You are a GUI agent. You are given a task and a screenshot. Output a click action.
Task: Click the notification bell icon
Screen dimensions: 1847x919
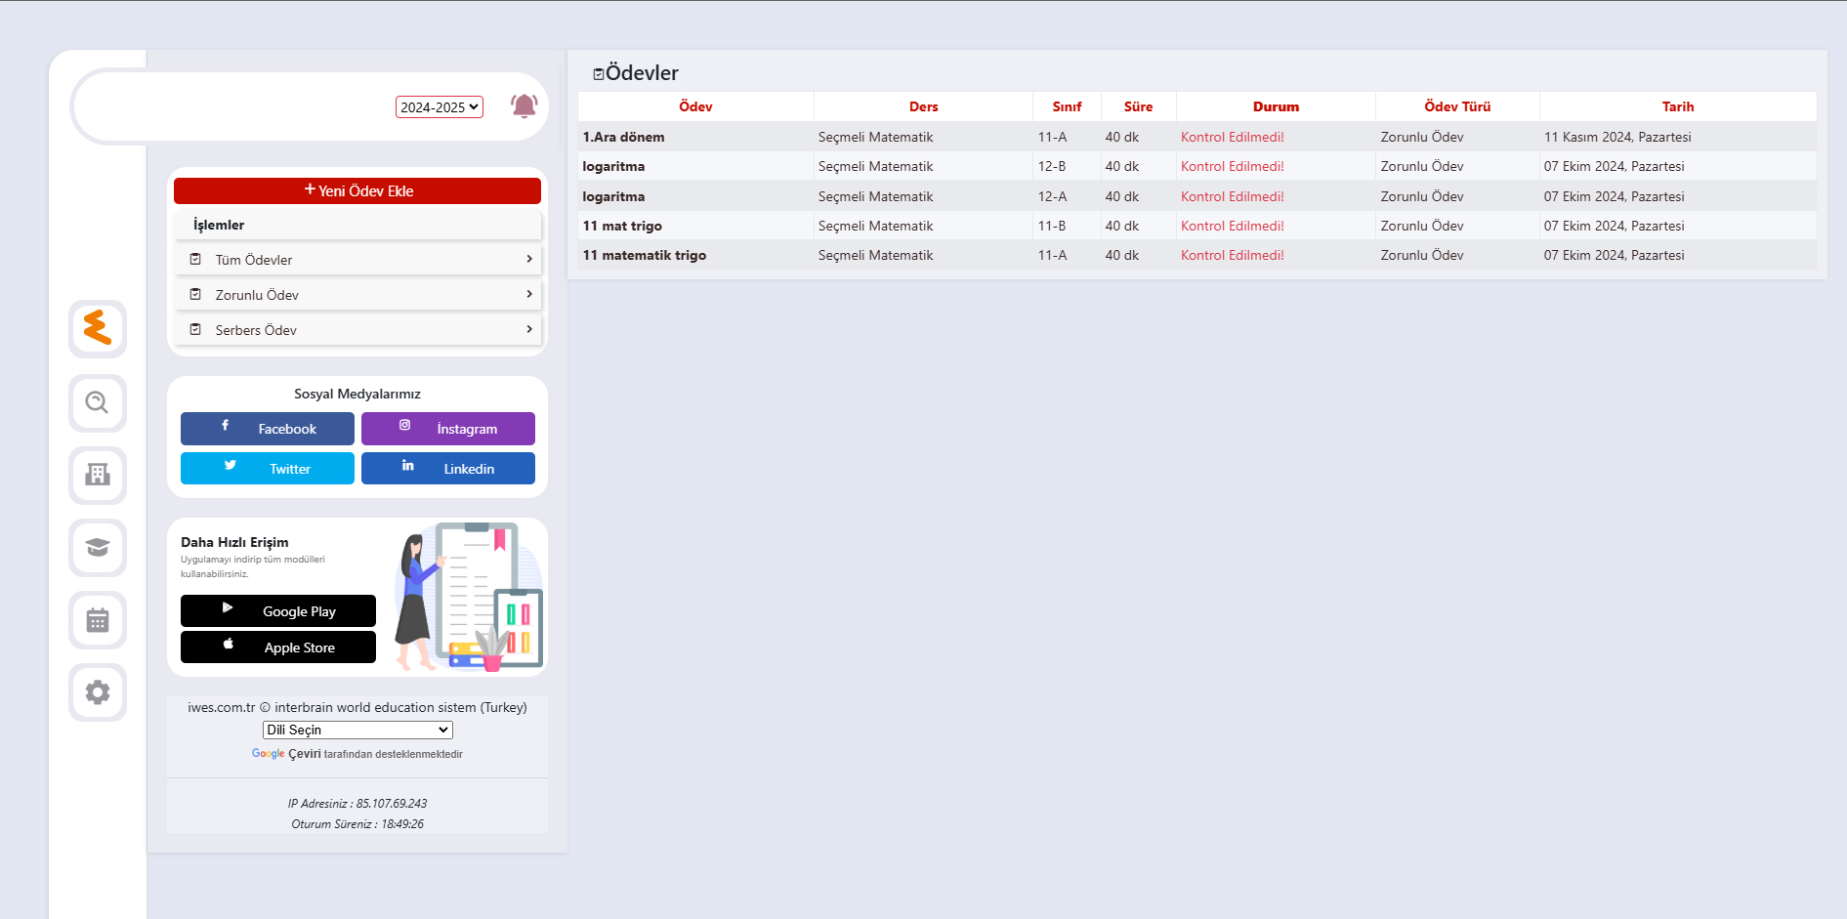(525, 105)
